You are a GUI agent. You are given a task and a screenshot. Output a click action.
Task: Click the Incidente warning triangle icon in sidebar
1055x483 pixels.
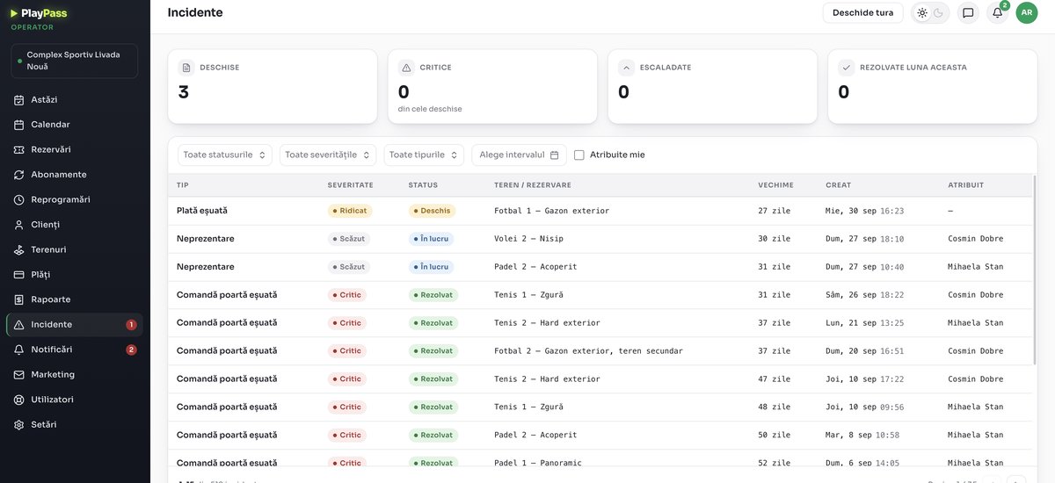click(19, 325)
